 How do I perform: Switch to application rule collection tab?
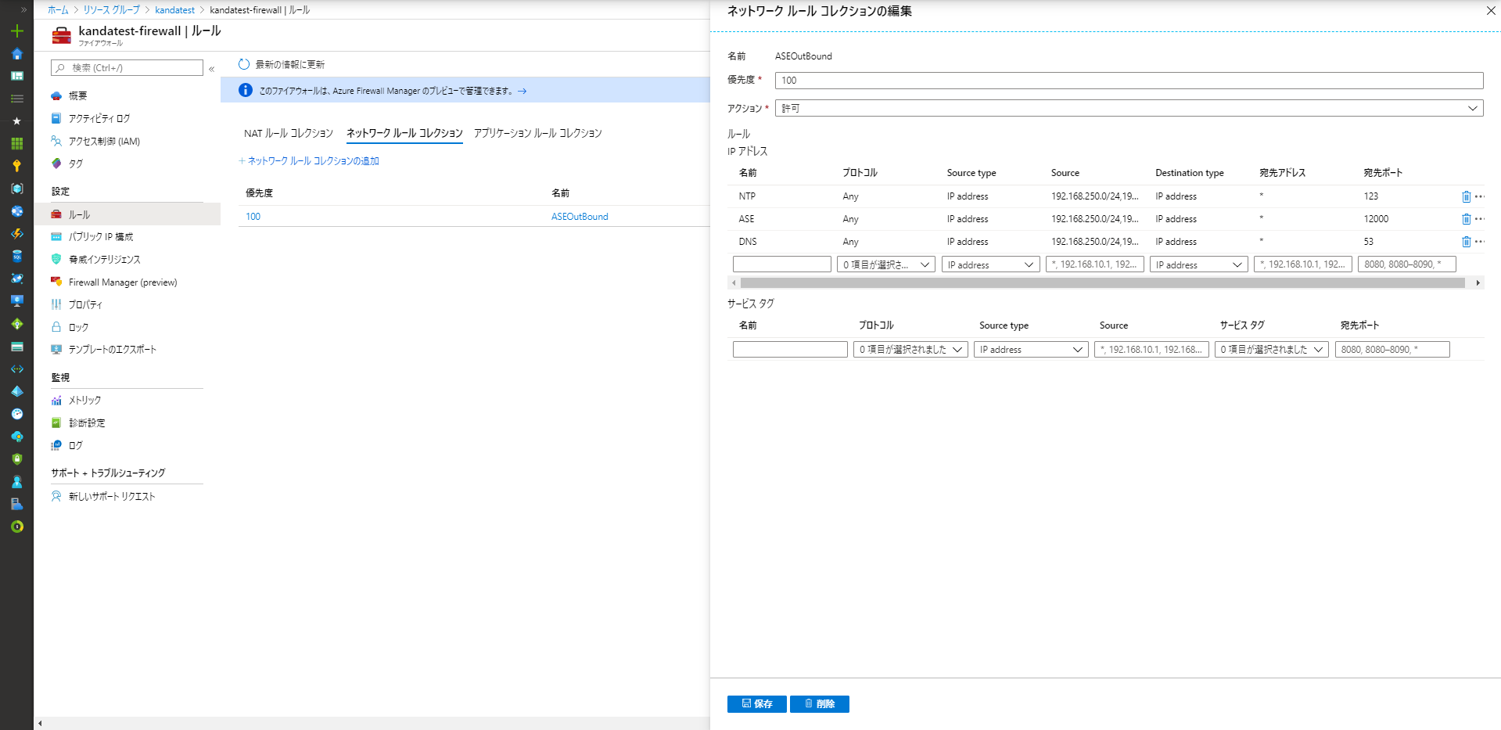tap(537, 133)
